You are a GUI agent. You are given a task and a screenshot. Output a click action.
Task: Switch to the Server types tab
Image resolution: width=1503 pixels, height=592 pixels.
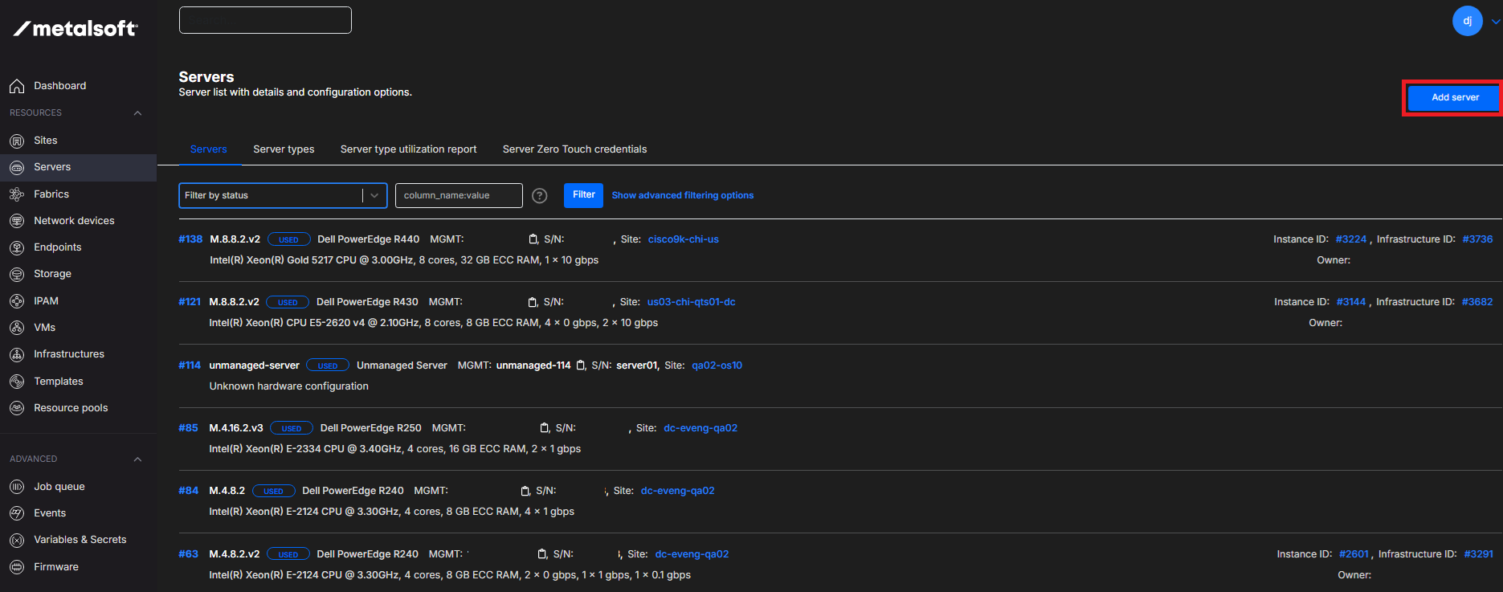pyautogui.click(x=284, y=149)
